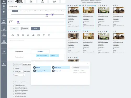Select the 4 часа duration tab
The height and width of the screenshot is (98, 131).
tap(42, 11)
